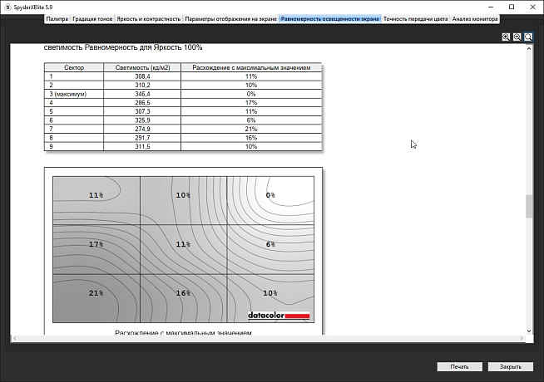Click the datacolor logo on the chart
This screenshot has height=382, width=544.
pos(278,316)
